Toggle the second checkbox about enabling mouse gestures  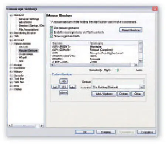[51, 32]
